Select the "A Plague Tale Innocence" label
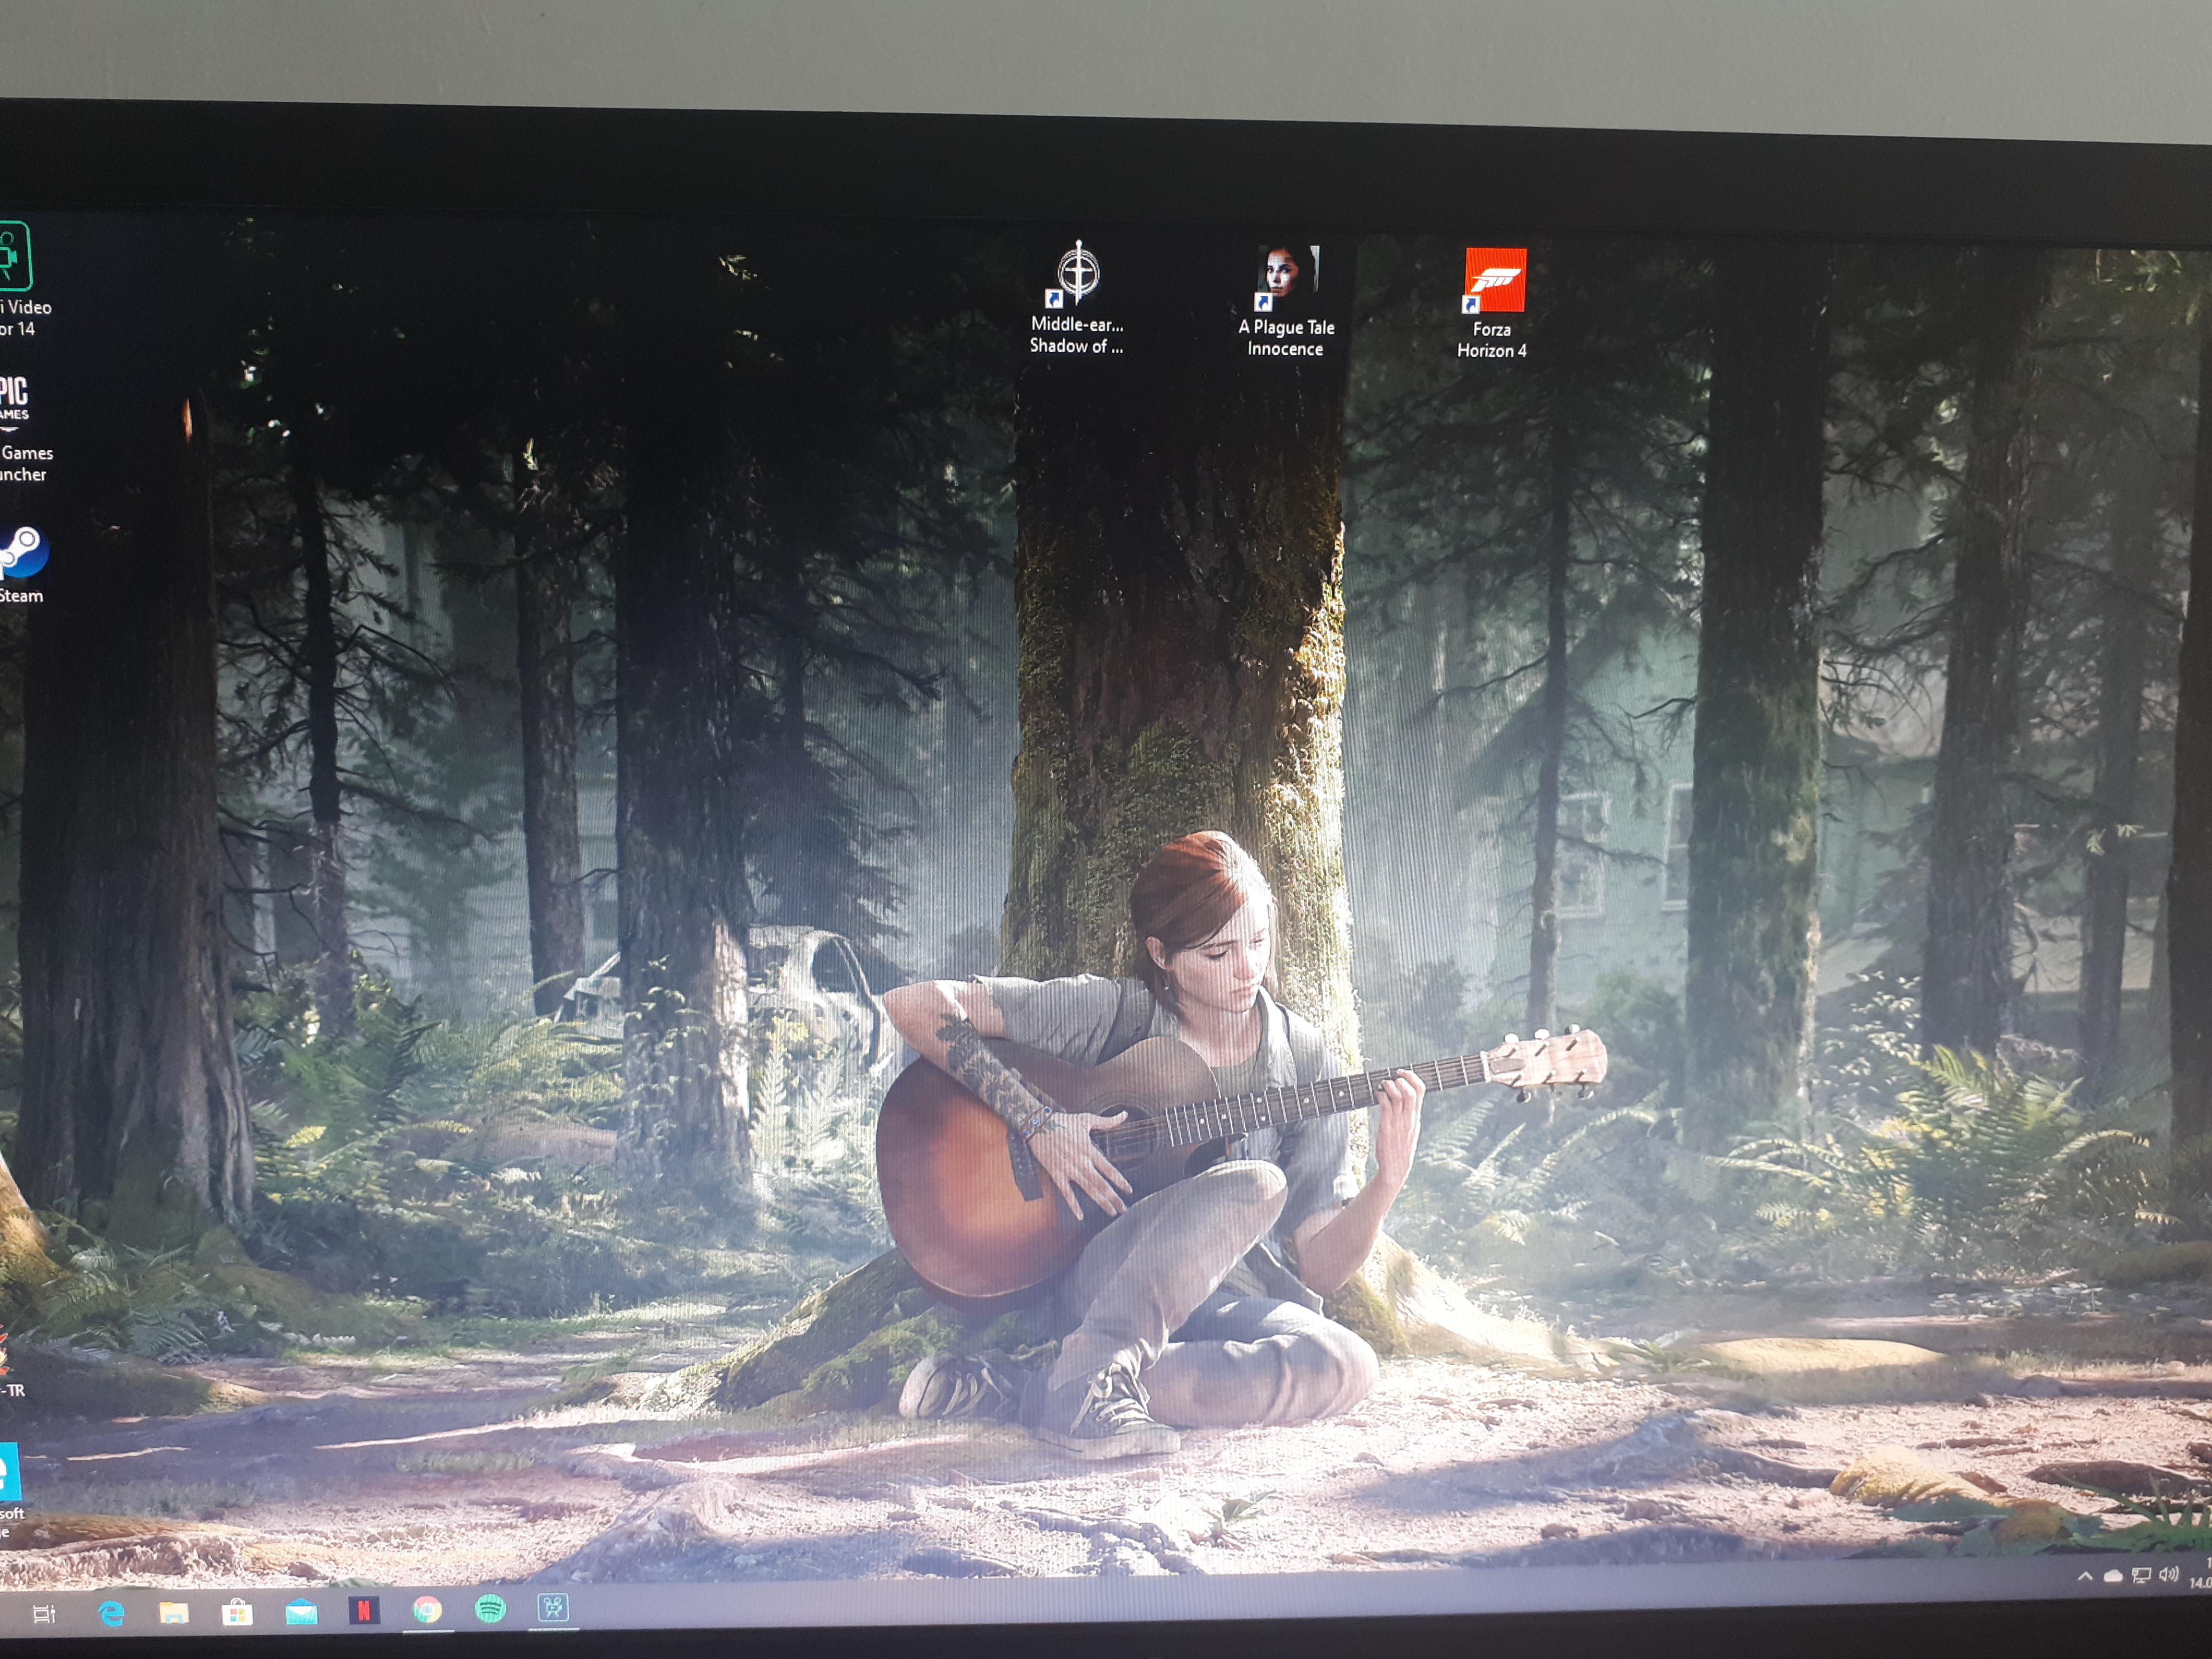 tap(1286, 338)
